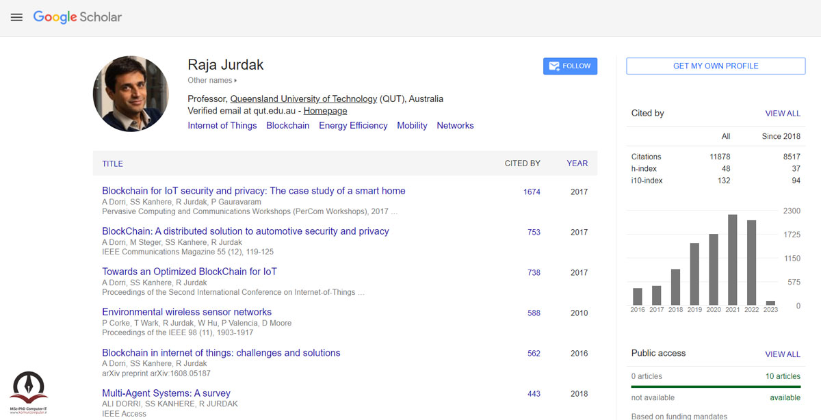Viewport: 821px width, 420px height.
Task: Click the Google Scholar logo
Action: (x=77, y=17)
